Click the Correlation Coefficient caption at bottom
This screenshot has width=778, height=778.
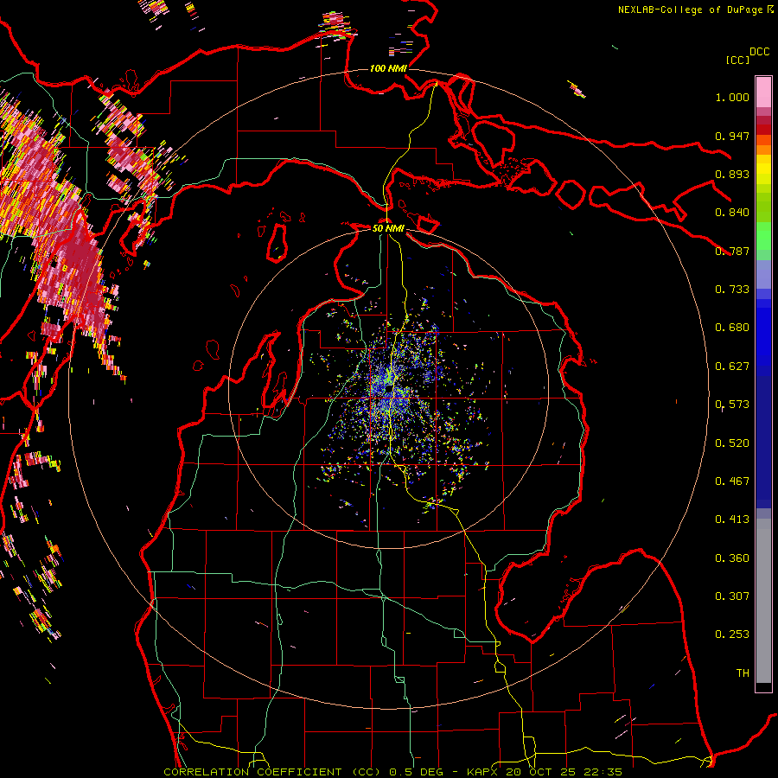coord(392,772)
